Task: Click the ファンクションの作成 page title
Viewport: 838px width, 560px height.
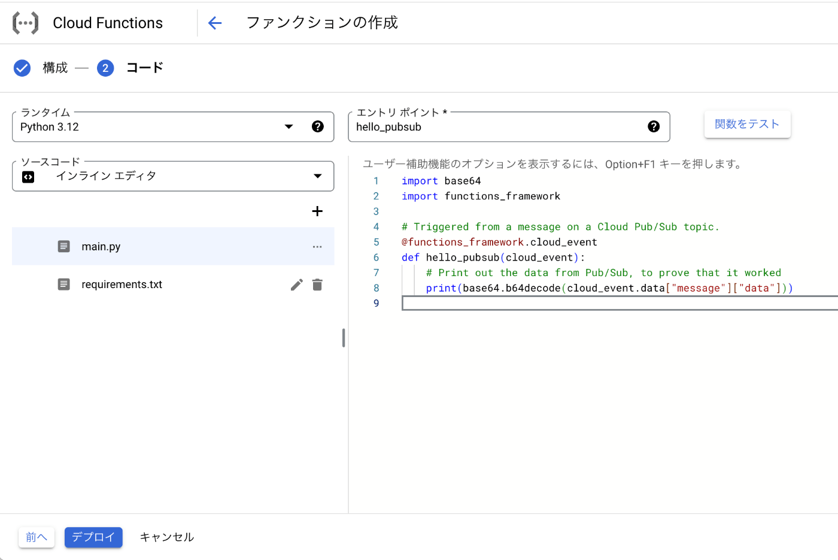Action: click(x=322, y=23)
